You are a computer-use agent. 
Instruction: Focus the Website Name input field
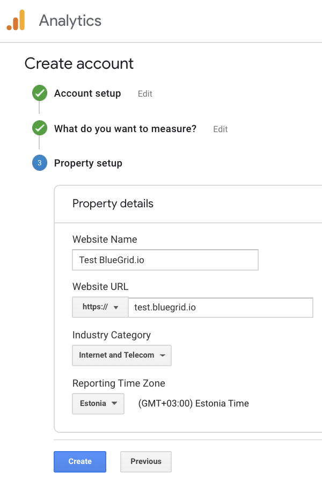(x=165, y=260)
